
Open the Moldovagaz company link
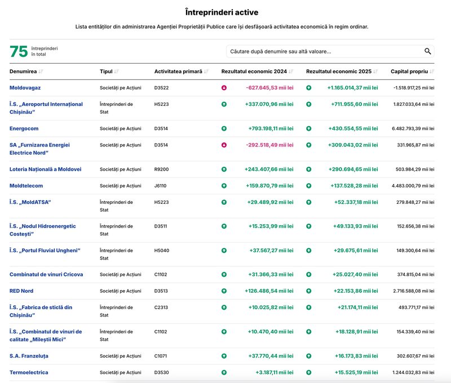coord(25,88)
